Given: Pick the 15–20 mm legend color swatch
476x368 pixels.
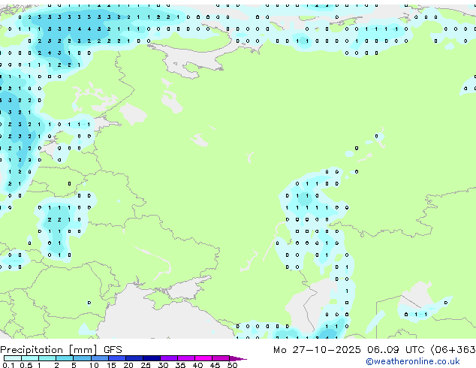Looking at the screenshot, I should (x=117, y=358).
